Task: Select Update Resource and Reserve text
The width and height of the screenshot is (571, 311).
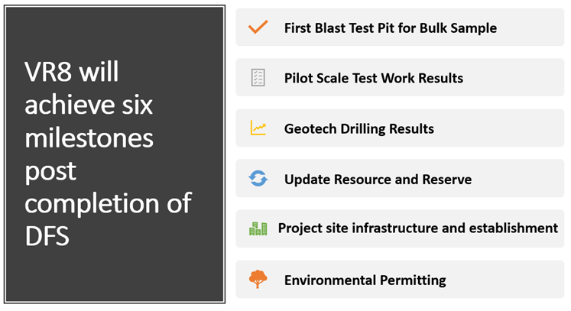Action: 378,179
